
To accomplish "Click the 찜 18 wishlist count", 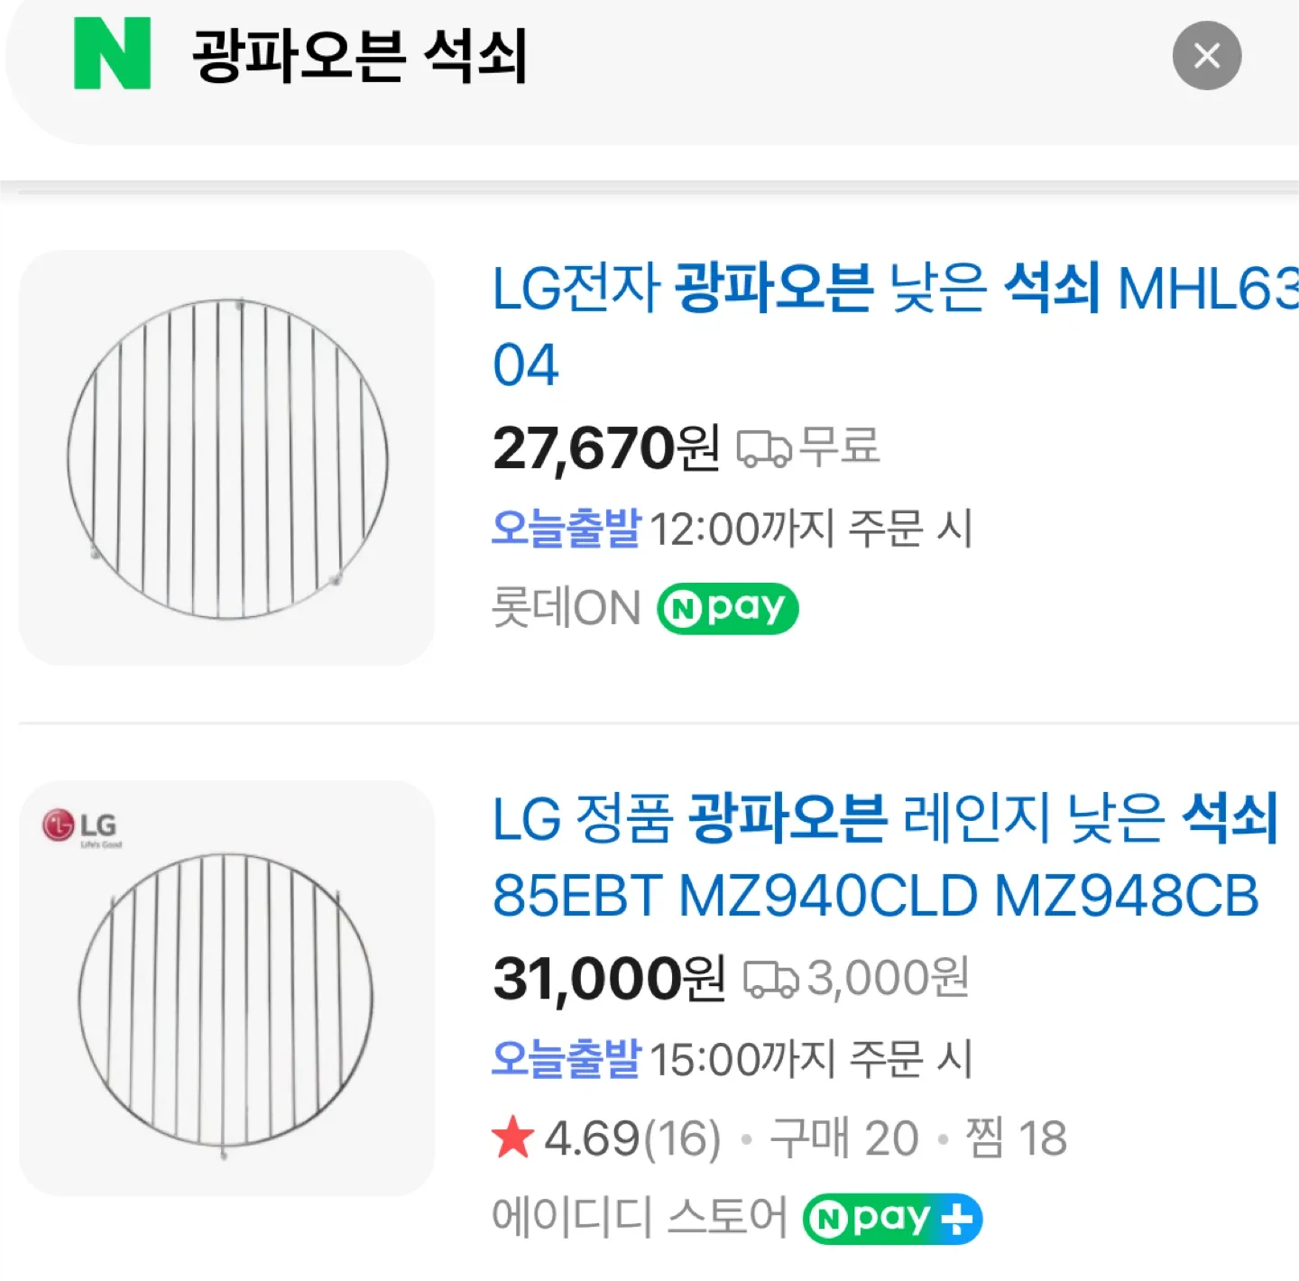I will pos(1016,1138).
